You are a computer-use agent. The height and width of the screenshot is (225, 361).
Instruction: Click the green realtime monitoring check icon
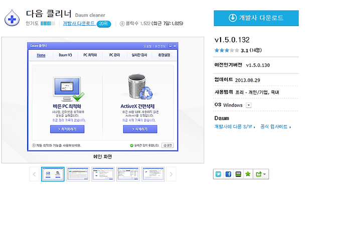[x=132, y=145]
